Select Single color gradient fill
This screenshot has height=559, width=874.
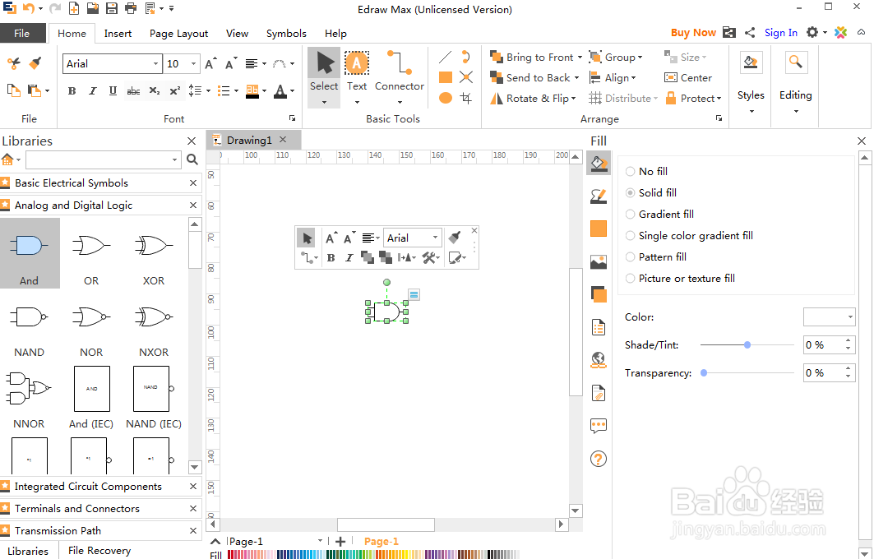pos(690,235)
